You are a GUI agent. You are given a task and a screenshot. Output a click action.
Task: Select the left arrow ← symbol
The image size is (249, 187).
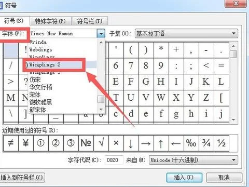click(176, 143)
